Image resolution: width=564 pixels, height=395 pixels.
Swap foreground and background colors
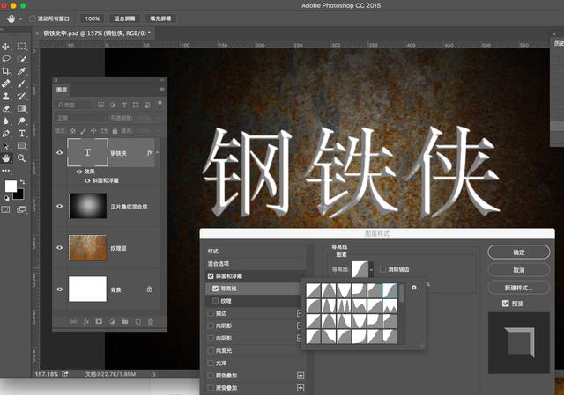pos(22,182)
